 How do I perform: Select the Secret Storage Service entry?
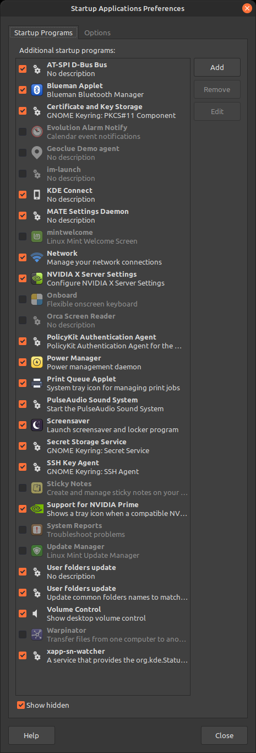(103, 446)
